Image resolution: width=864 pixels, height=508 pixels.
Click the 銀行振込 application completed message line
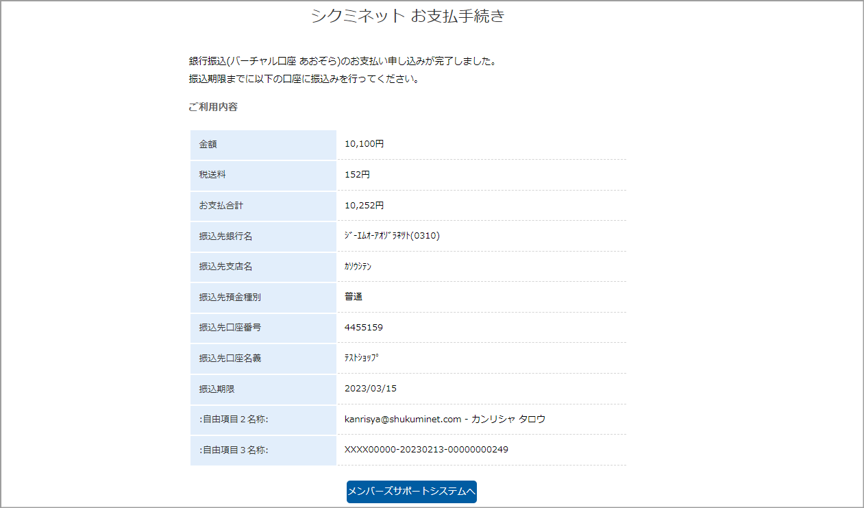click(342, 61)
